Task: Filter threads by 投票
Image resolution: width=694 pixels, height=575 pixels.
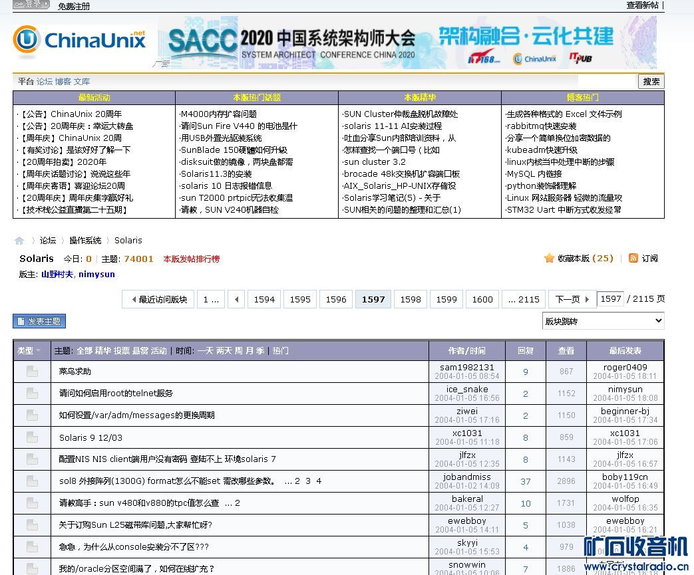Action: 121,351
